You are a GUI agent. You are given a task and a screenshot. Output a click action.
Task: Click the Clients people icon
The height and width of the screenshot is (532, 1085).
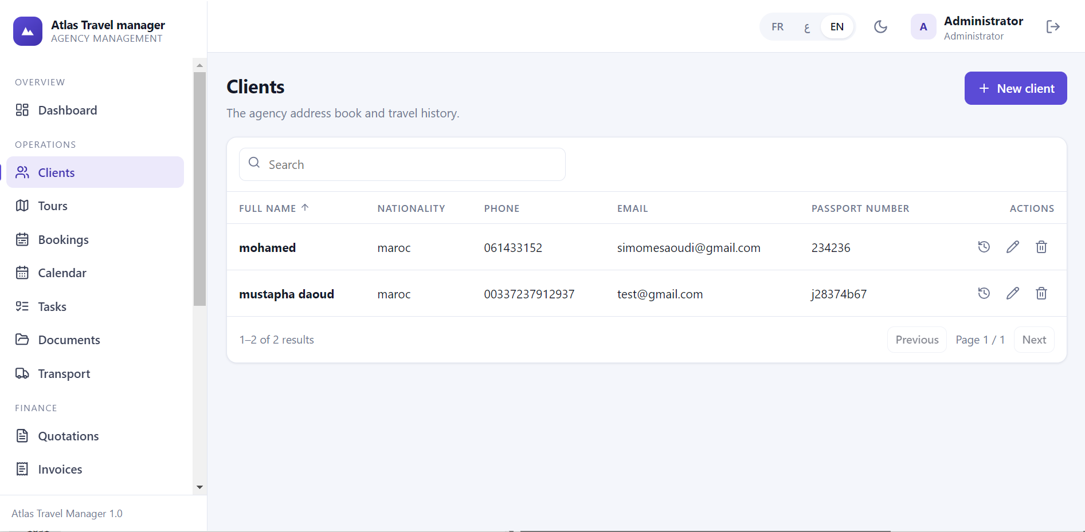pyautogui.click(x=22, y=172)
